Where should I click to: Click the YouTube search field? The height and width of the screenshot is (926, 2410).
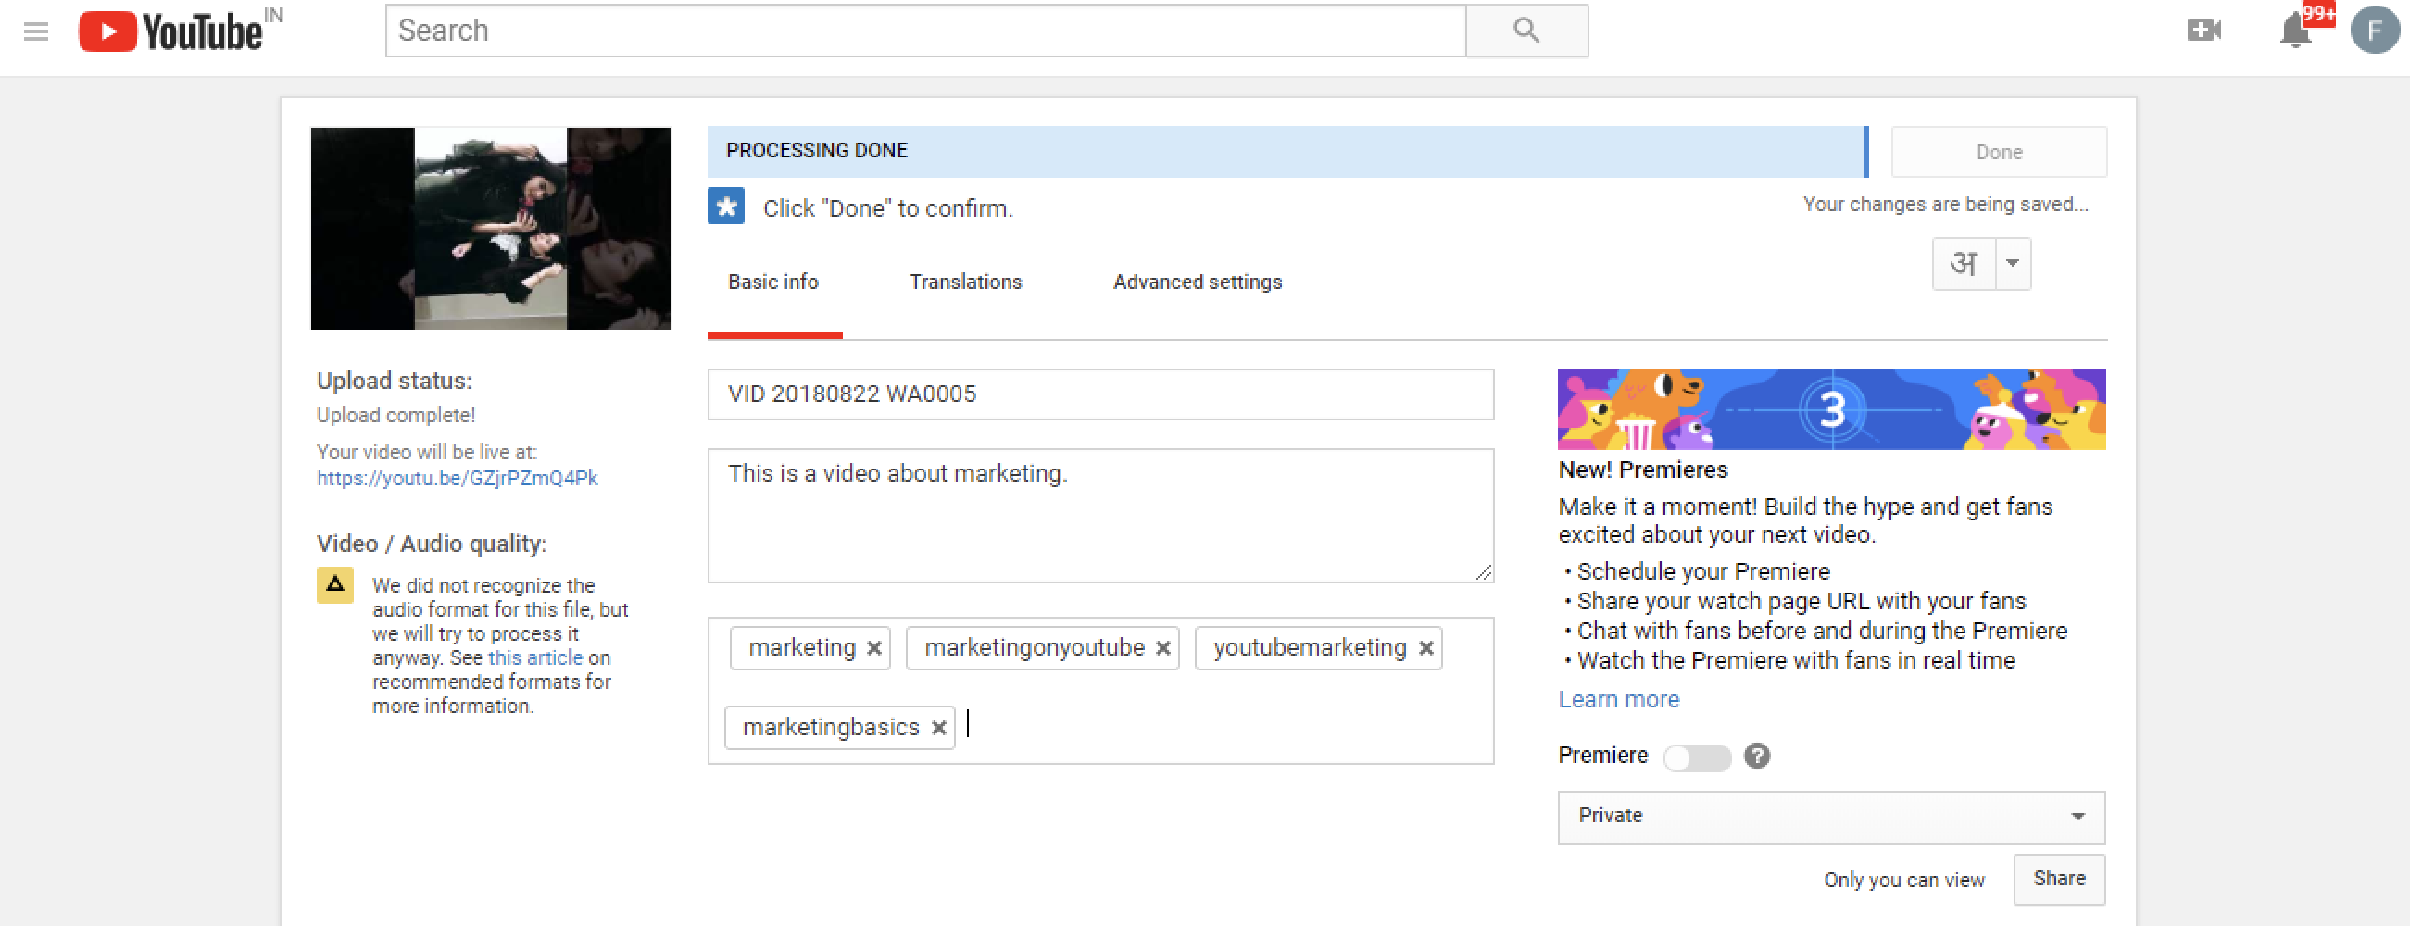tap(925, 31)
